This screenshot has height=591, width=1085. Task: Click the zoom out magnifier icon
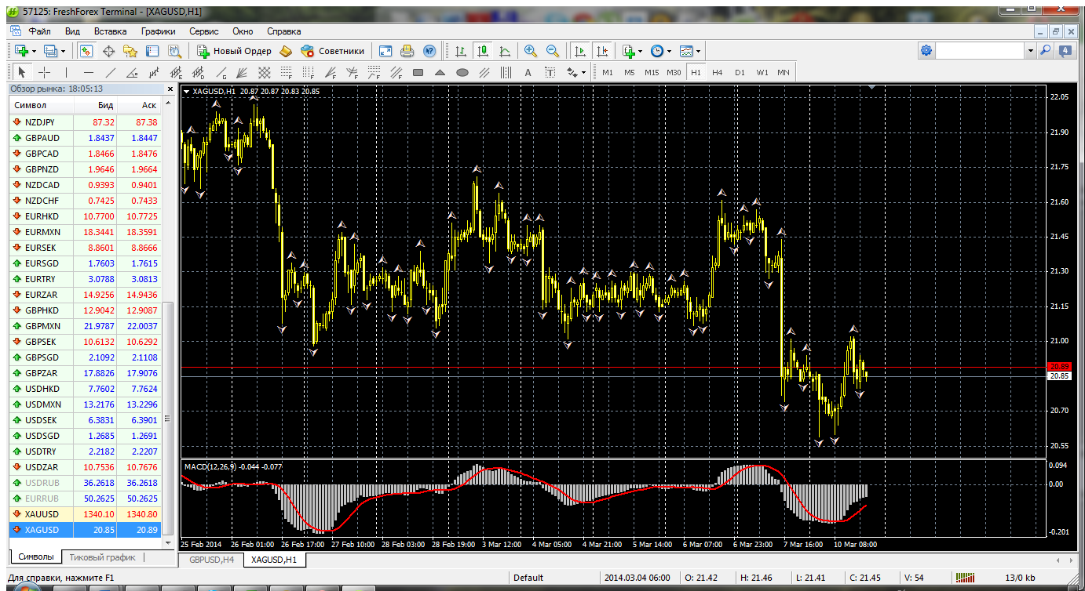pyautogui.click(x=553, y=51)
